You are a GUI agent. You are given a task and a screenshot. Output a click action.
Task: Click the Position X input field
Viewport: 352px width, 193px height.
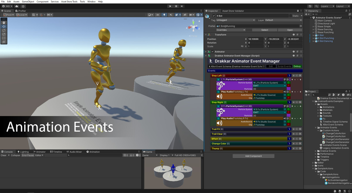pos(256,39)
